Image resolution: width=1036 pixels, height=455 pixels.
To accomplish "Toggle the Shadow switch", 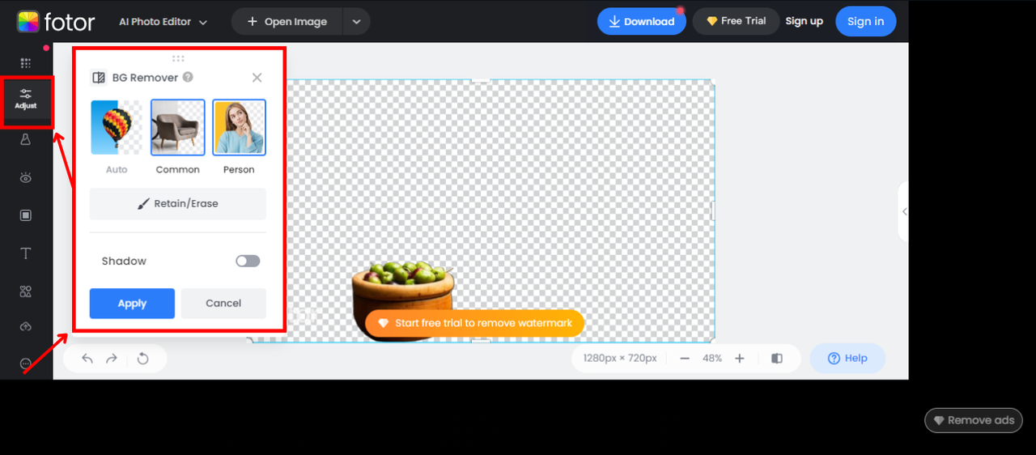I will point(248,261).
